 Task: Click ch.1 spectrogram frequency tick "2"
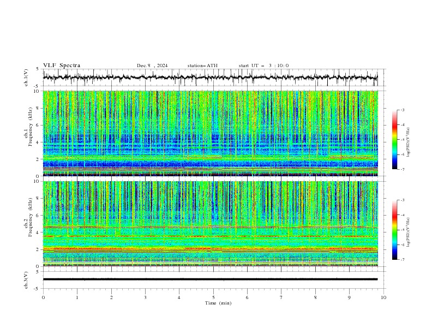pyautogui.click(x=39, y=159)
